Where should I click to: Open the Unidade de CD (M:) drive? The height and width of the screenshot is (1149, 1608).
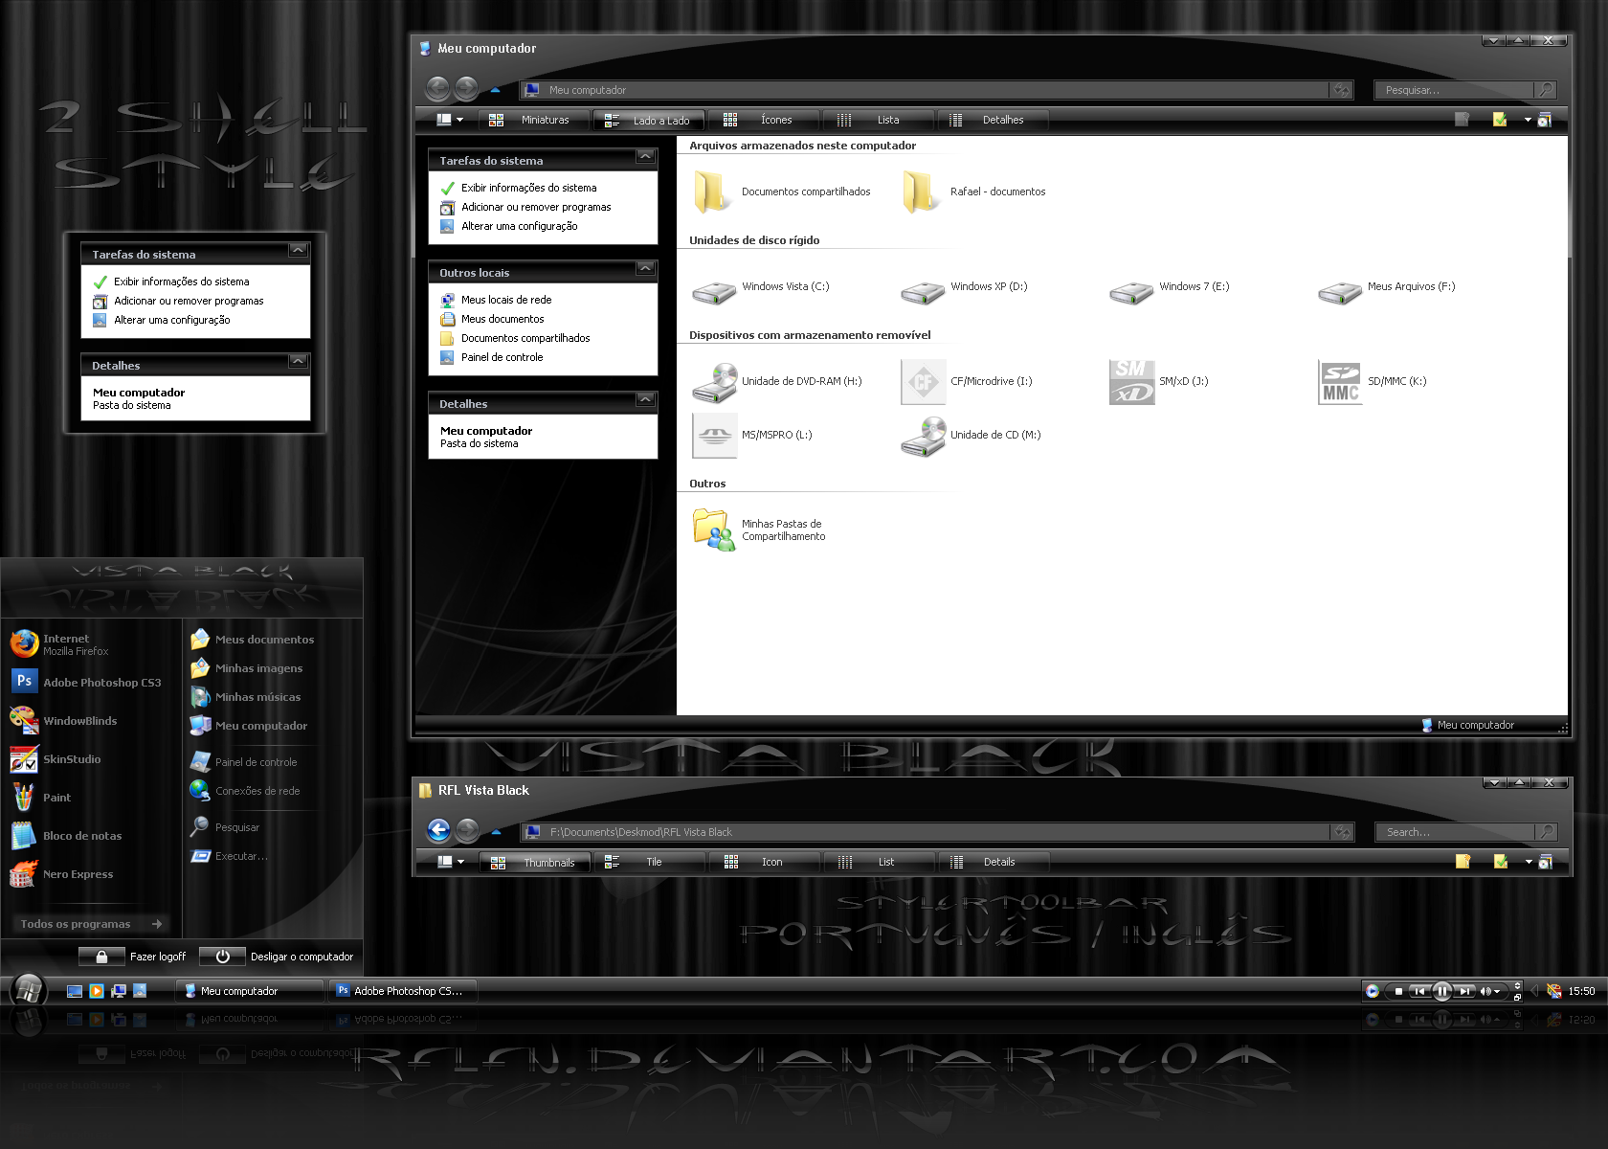(x=971, y=436)
